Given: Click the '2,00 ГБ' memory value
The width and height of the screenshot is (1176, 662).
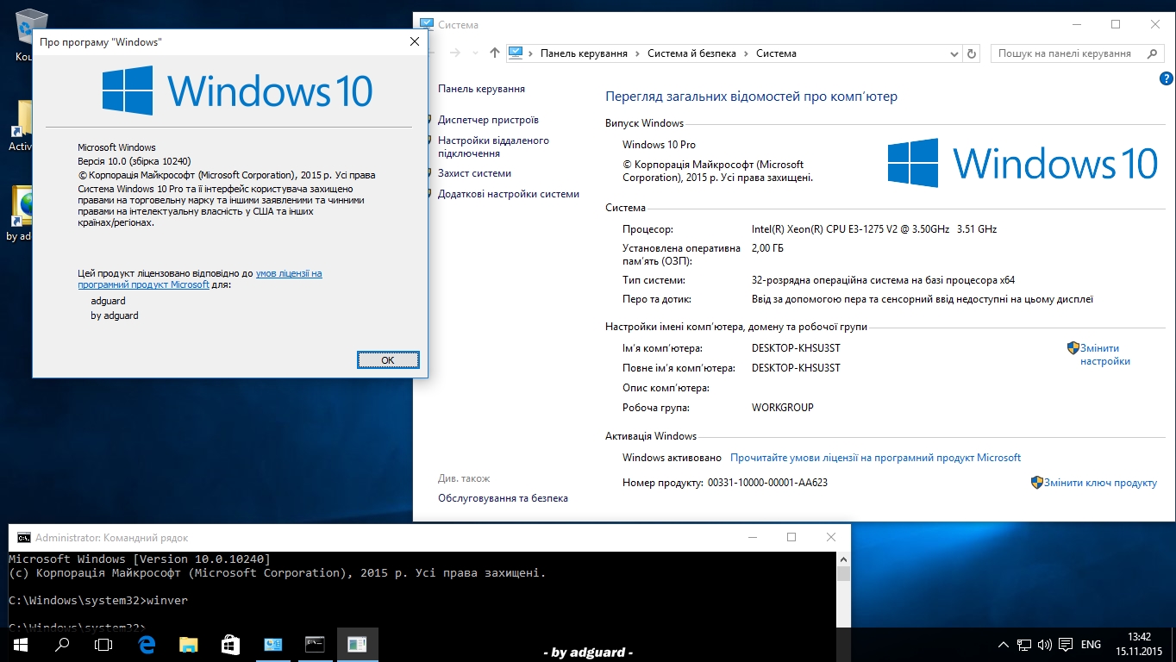Looking at the screenshot, I should [767, 248].
